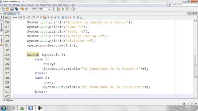198x111 pixels.
Task: Click the volume icon in system tray
Action: pos(179,108)
